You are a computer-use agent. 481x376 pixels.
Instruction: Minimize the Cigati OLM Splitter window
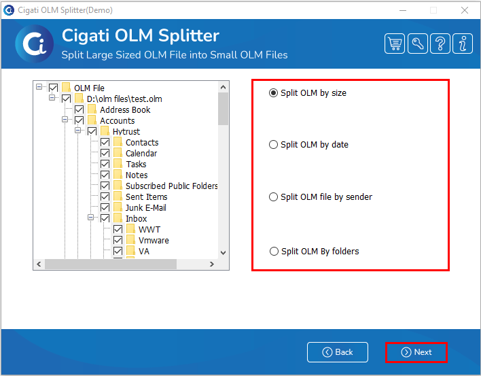[403, 10]
